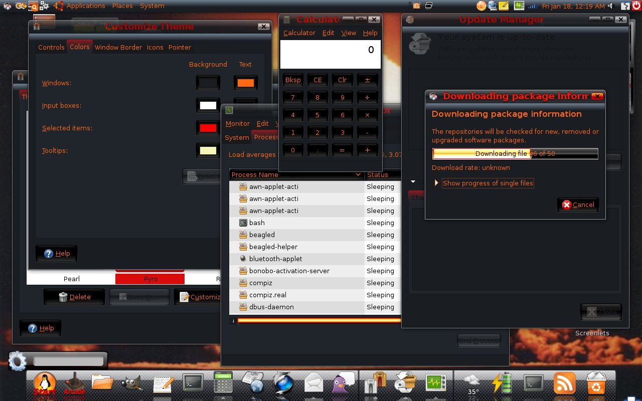Click the battery lightning applet in dock

coord(503,383)
